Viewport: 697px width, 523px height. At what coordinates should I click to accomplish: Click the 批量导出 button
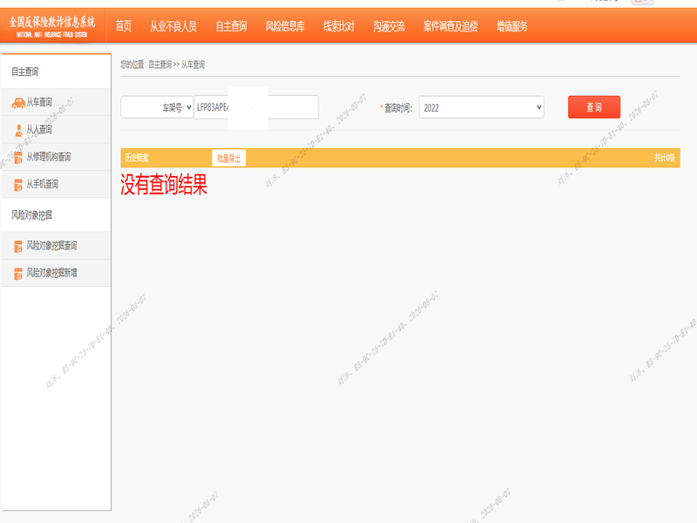coord(229,159)
